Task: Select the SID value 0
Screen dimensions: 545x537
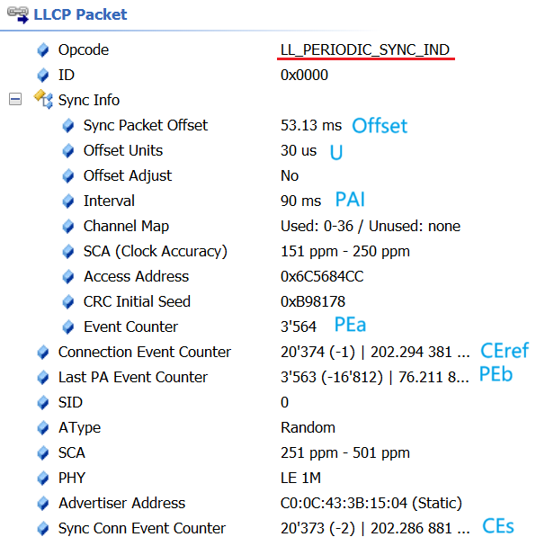Action: (284, 402)
